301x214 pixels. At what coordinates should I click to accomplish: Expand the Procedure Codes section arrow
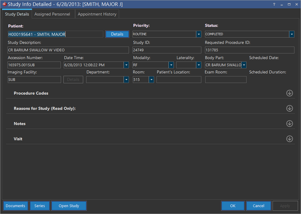290,93
